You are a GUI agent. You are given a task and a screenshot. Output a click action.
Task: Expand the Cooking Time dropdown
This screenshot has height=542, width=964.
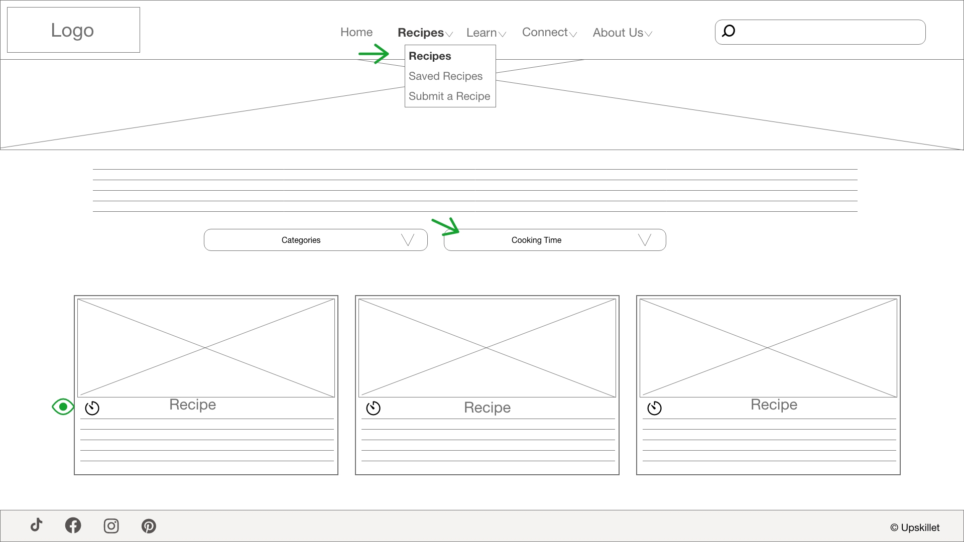554,240
